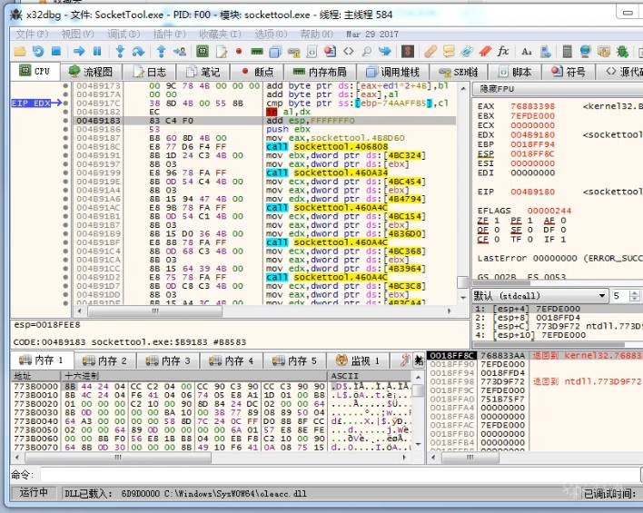Click the fx functions toolbar icon
Viewport: 643px width, 513px height.
[502, 51]
